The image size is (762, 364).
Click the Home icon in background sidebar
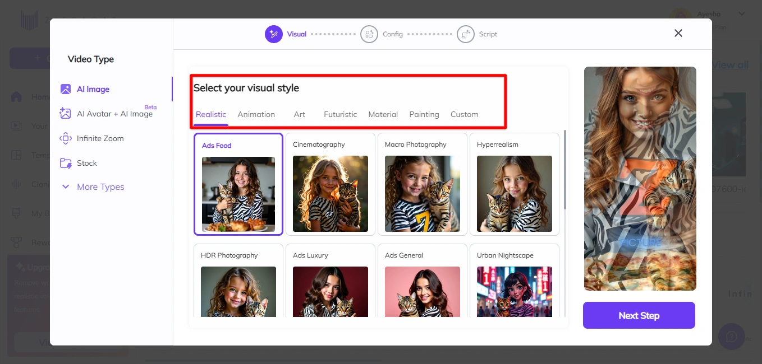16,97
